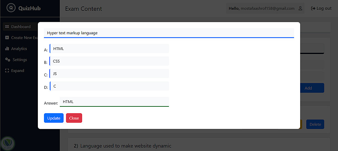Click the Answer input field

click(x=114, y=102)
